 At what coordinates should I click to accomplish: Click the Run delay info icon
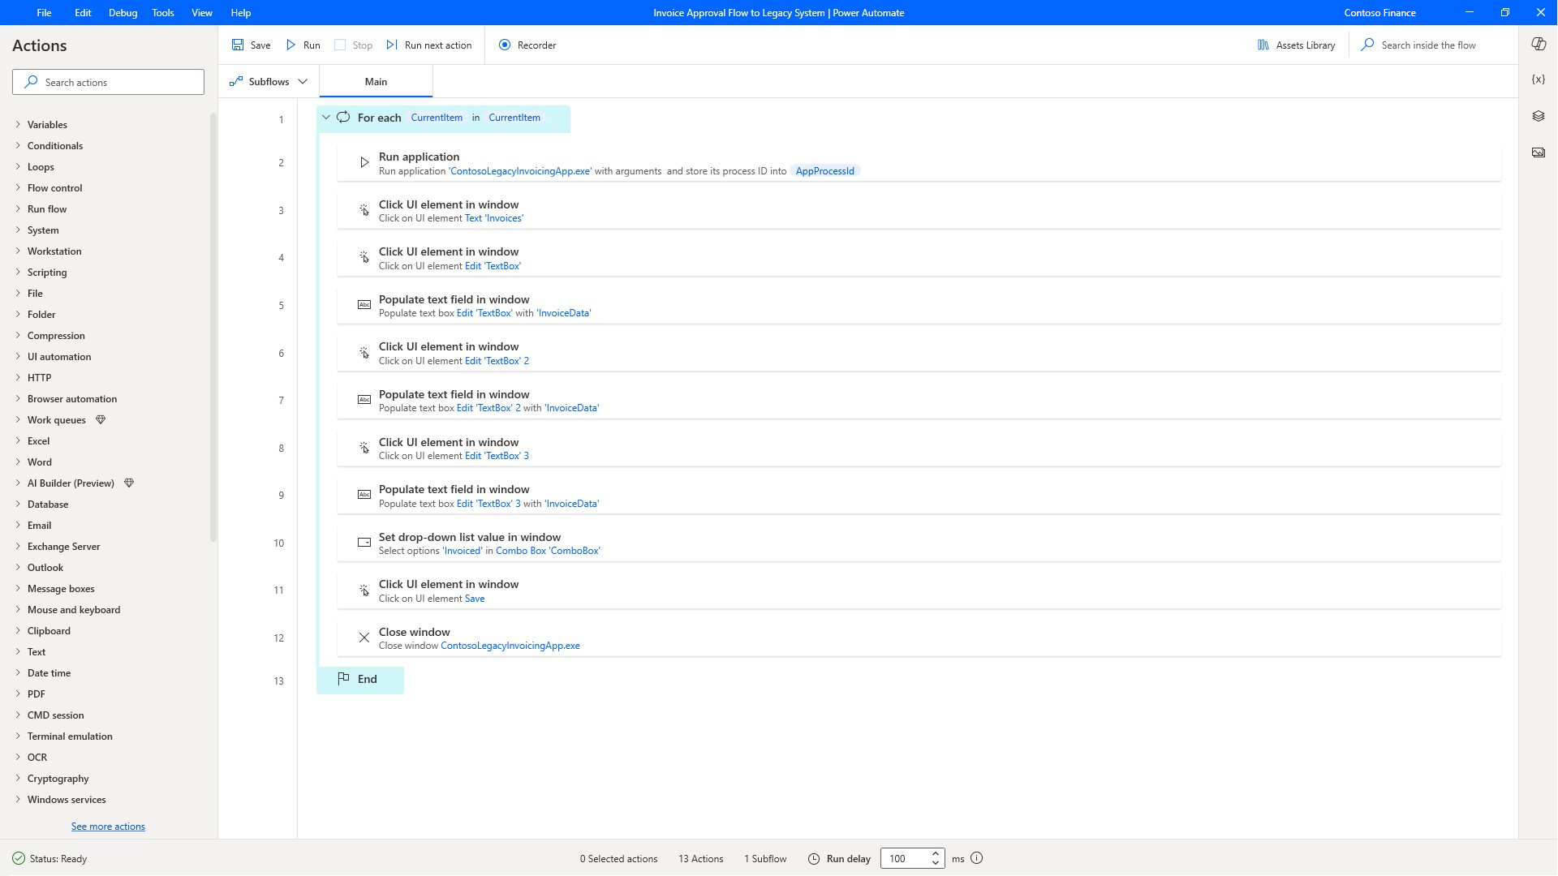(x=977, y=858)
